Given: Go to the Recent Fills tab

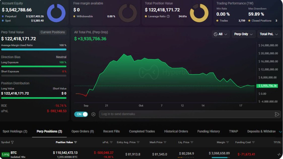Looking at the screenshot, I should pos(111,131).
